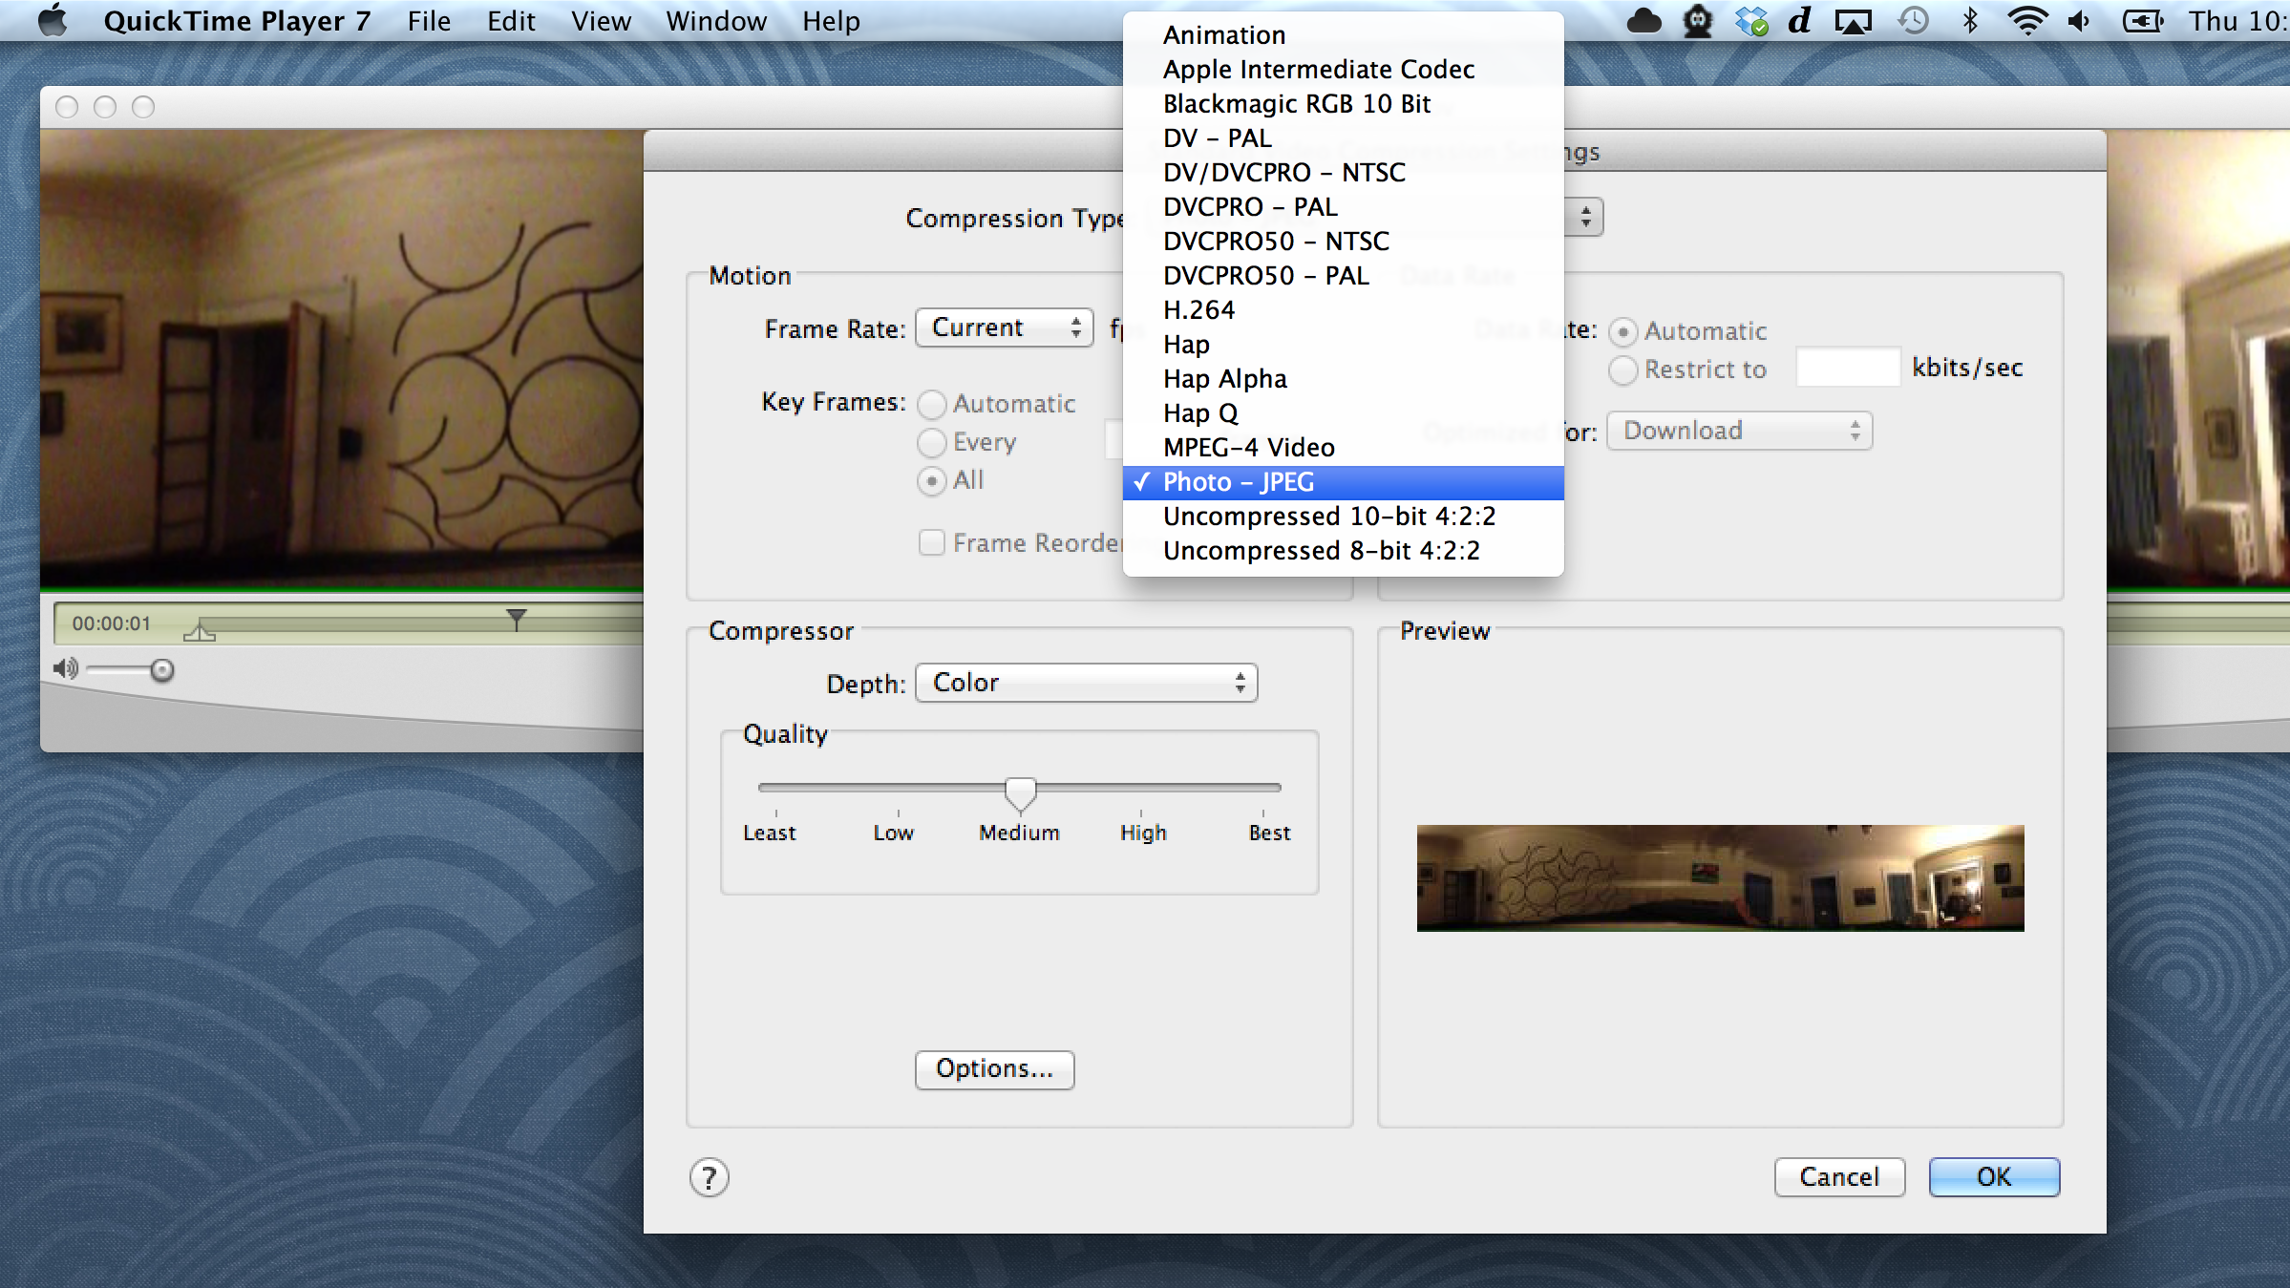
Task: Choose MPEG-4 Video codec
Action: click(x=1343, y=448)
